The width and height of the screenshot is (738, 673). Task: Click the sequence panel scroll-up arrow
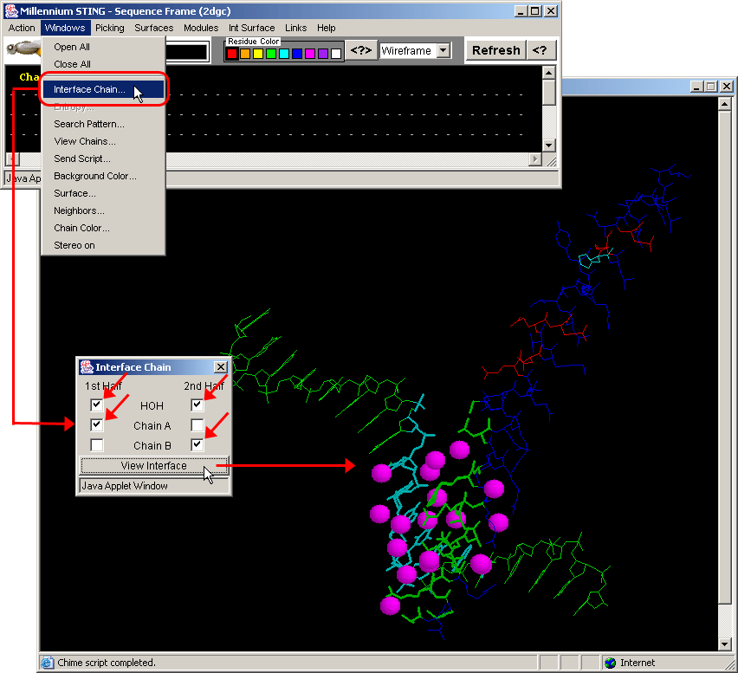coord(549,73)
